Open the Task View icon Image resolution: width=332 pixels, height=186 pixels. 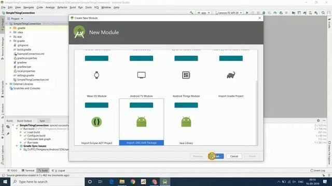pyautogui.click(x=100, y=181)
